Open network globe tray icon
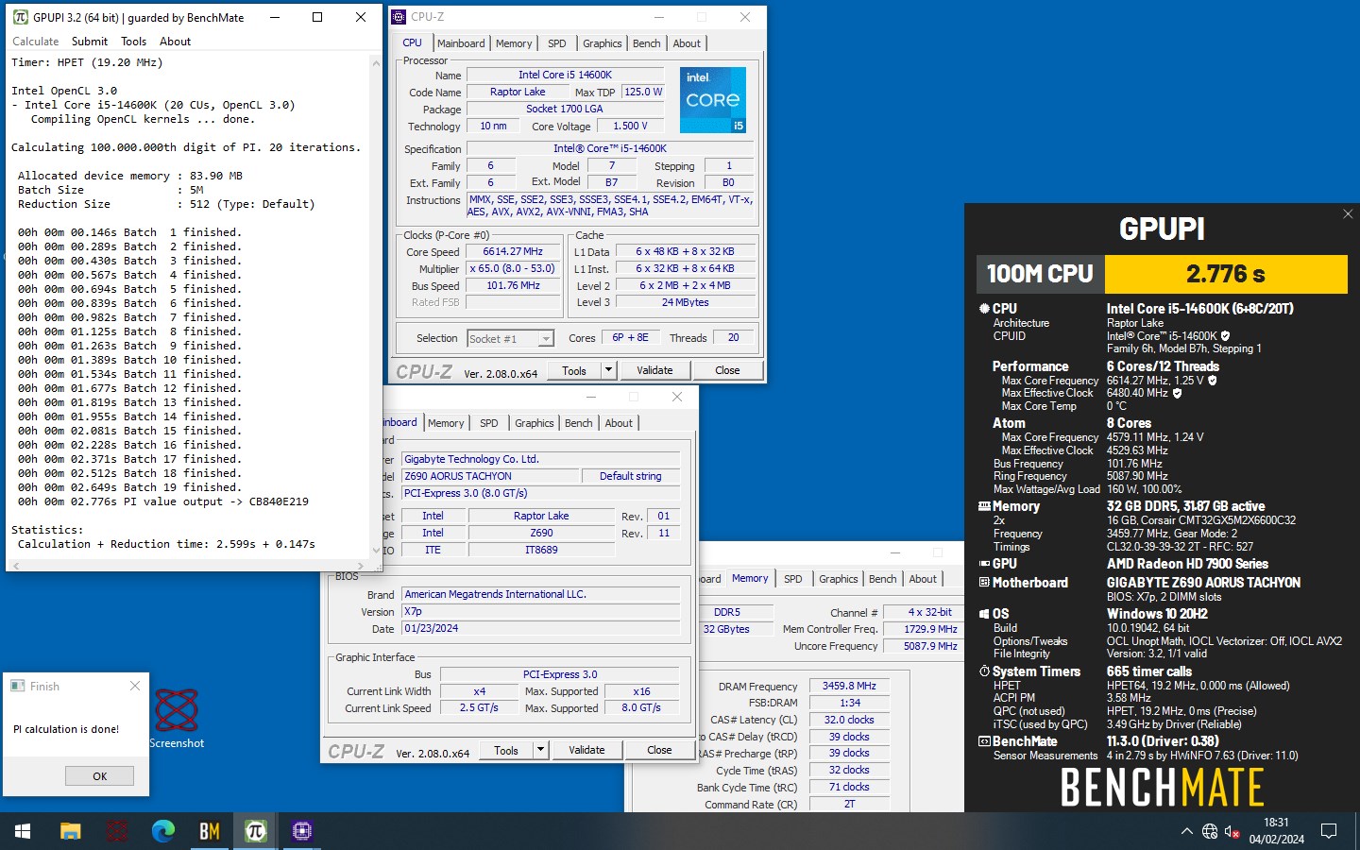The height and width of the screenshot is (850, 1360). 1210,831
